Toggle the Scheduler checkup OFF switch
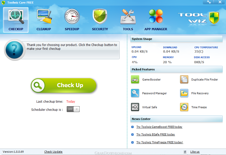 pos(73,109)
